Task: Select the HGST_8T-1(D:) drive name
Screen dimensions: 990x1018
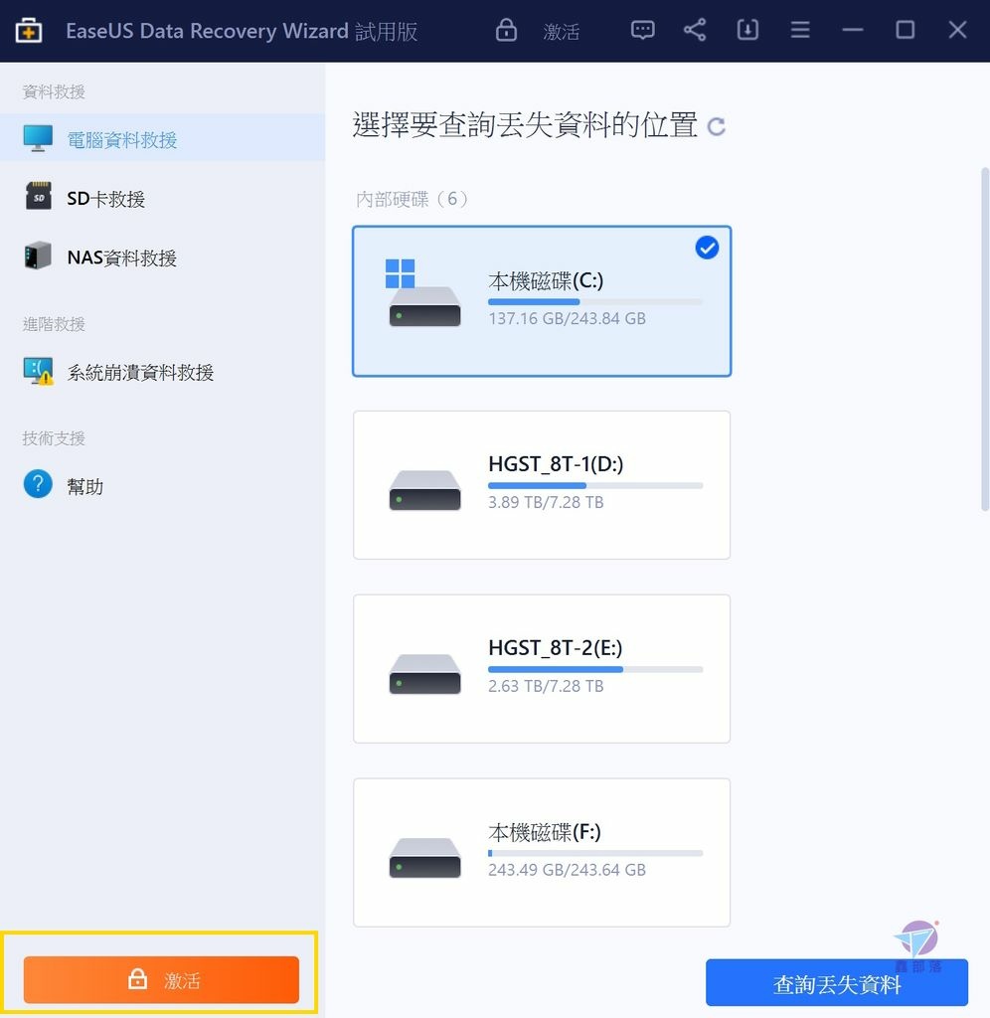Action: (556, 464)
